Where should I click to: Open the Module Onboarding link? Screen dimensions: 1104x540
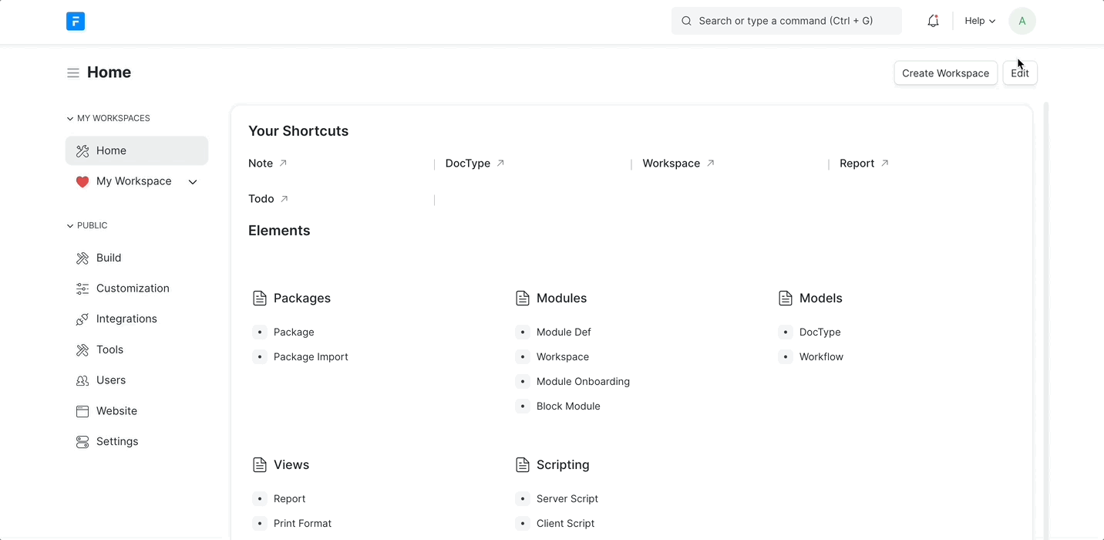pyautogui.click(x=583, y=382)
